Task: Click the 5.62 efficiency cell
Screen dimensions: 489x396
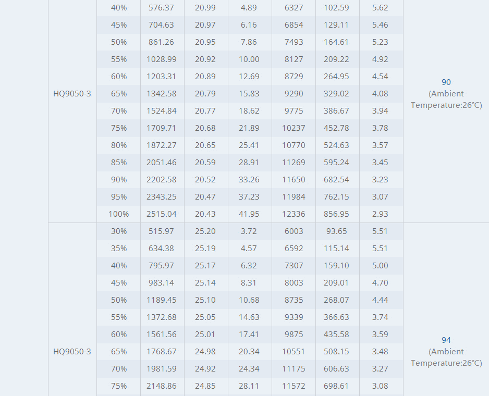Action: tap(380, 8)
